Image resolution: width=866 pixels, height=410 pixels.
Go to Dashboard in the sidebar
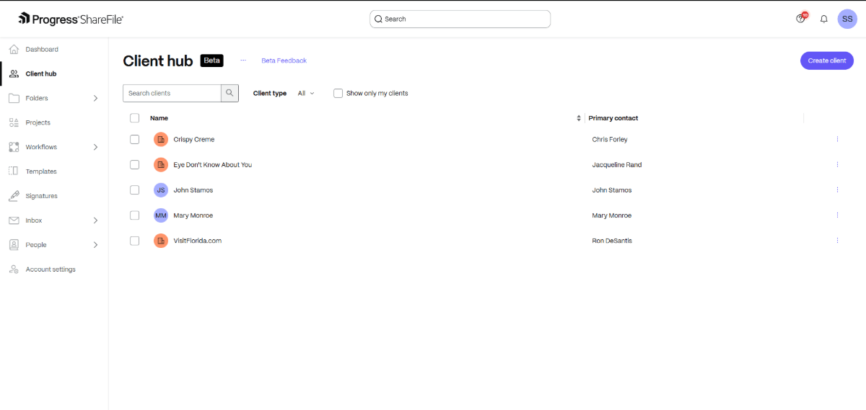42,49
